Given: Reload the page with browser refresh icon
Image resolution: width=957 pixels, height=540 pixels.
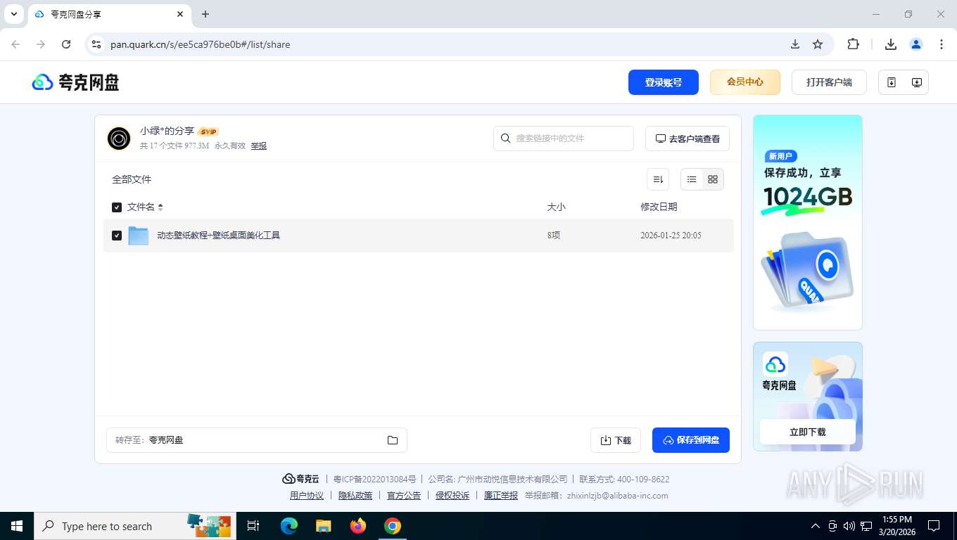Looking at the screenshot, I should [x=66, y=44].
